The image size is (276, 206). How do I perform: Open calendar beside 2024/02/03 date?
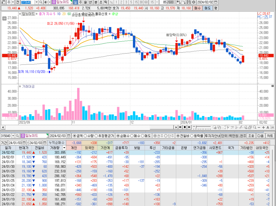(69, 136)
